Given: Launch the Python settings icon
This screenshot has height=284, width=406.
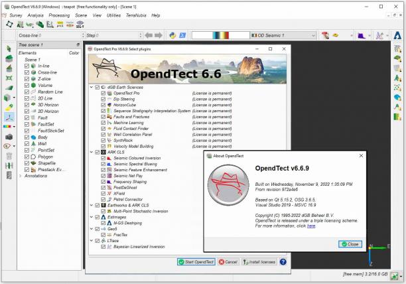Looking at the screenshot, I should (x=172, y=35).
